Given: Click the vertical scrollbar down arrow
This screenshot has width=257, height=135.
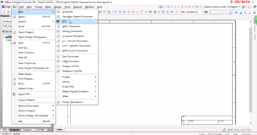Looking at the screenshot, I should tap(250, 123).
